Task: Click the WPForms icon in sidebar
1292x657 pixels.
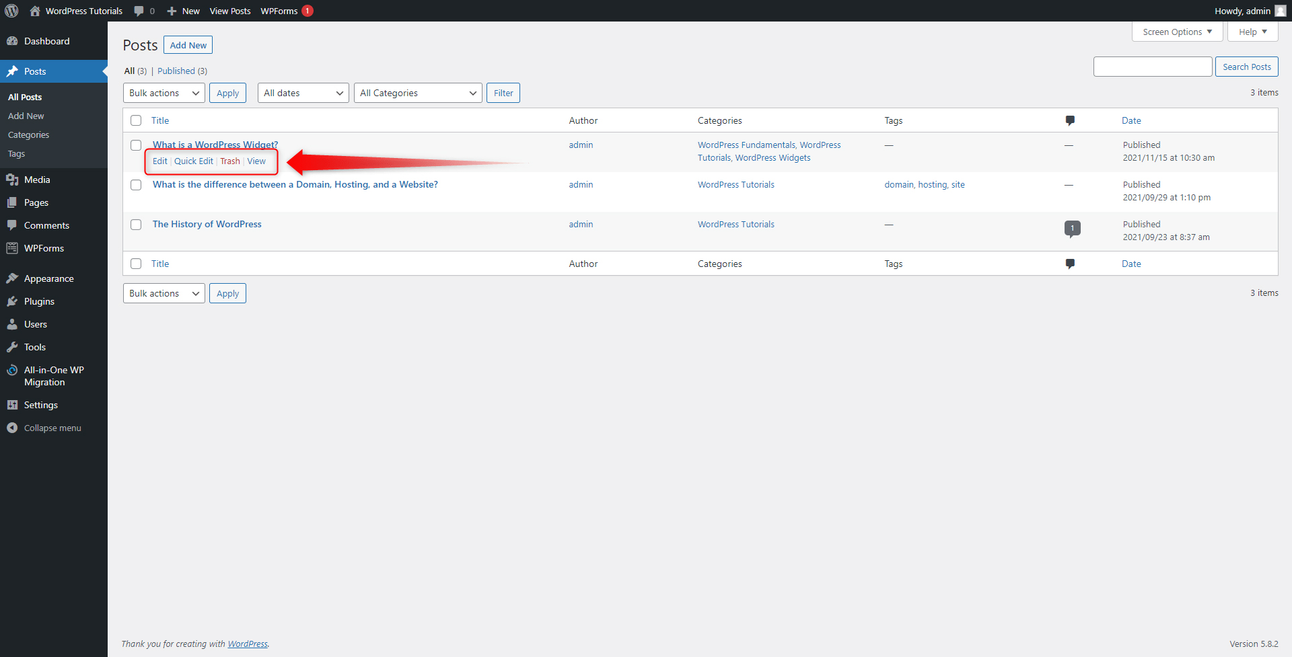Action: click(12, 248)
